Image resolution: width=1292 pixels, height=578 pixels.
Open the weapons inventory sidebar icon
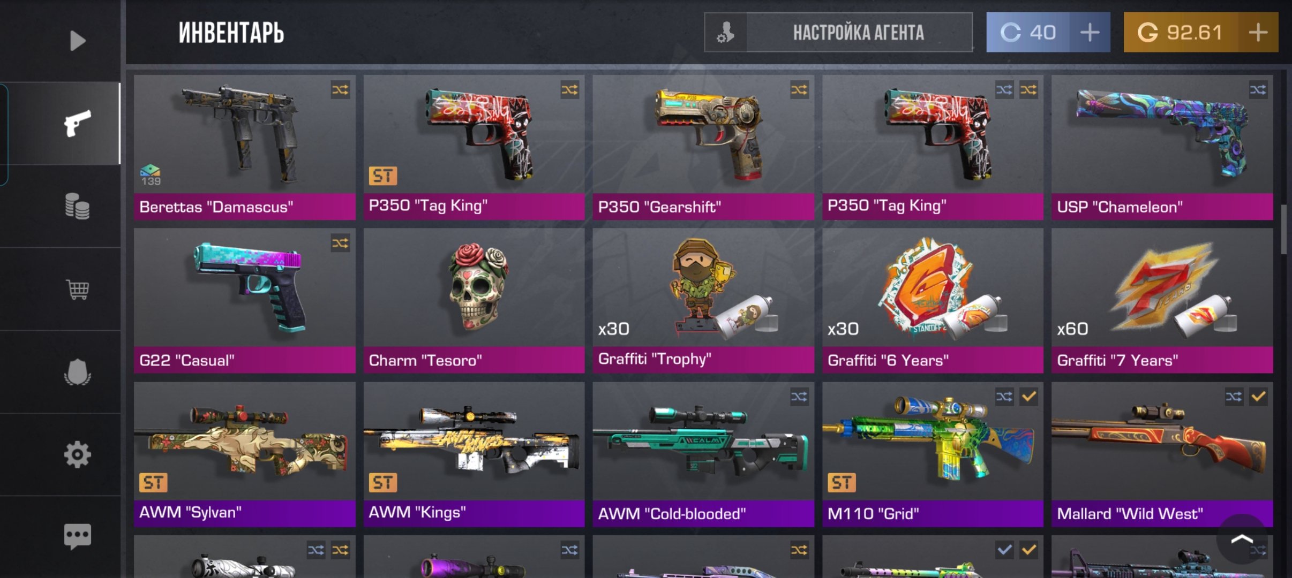[x=77, y=124]
